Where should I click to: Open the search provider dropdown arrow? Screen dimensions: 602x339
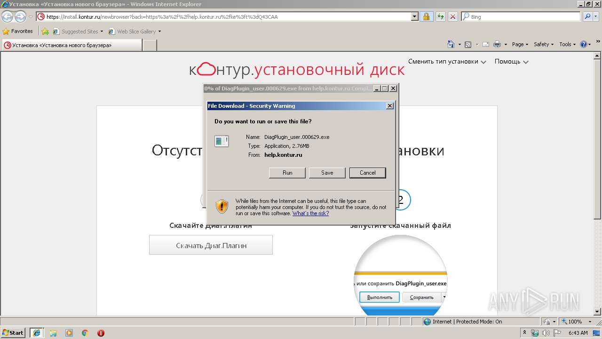pos(596,17)
